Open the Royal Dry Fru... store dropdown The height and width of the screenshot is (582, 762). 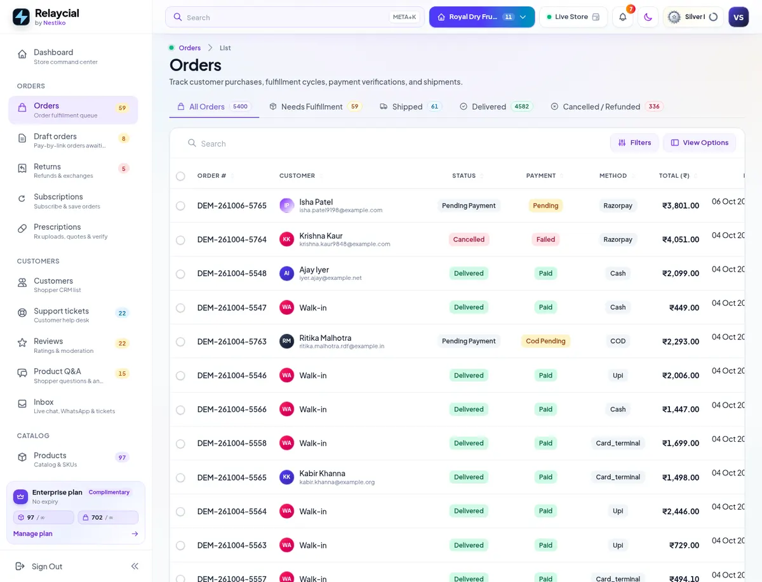coord(482,17)
